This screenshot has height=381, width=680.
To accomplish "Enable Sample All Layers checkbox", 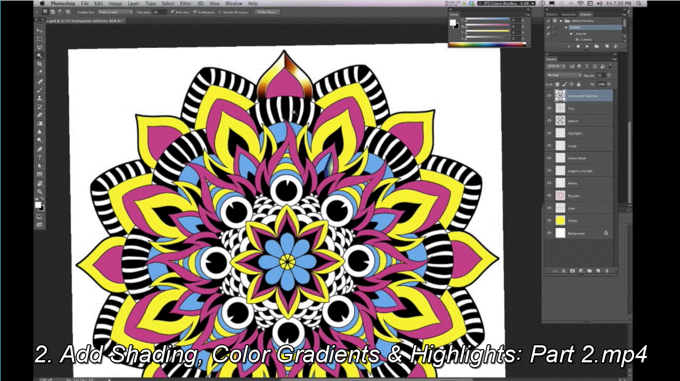I will coord(219,11).
